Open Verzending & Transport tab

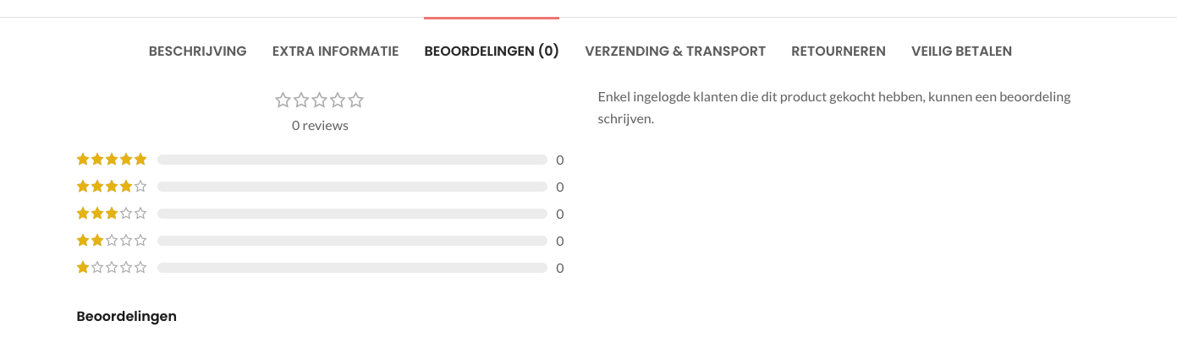point(675,51)
